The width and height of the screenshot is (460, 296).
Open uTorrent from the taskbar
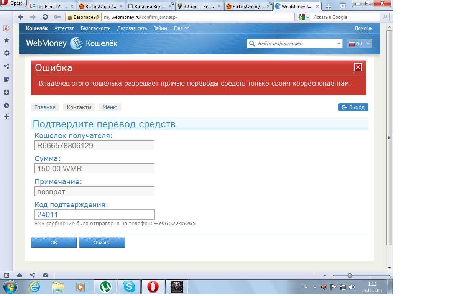105,287
